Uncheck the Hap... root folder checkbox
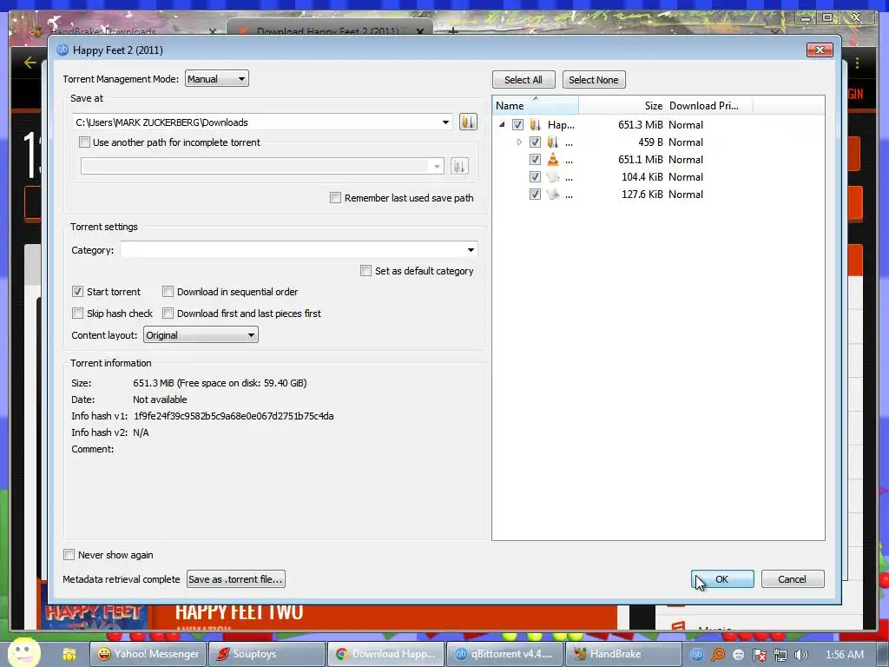Image resolution: width=889 pixels, height=667 pixels. 517,124
